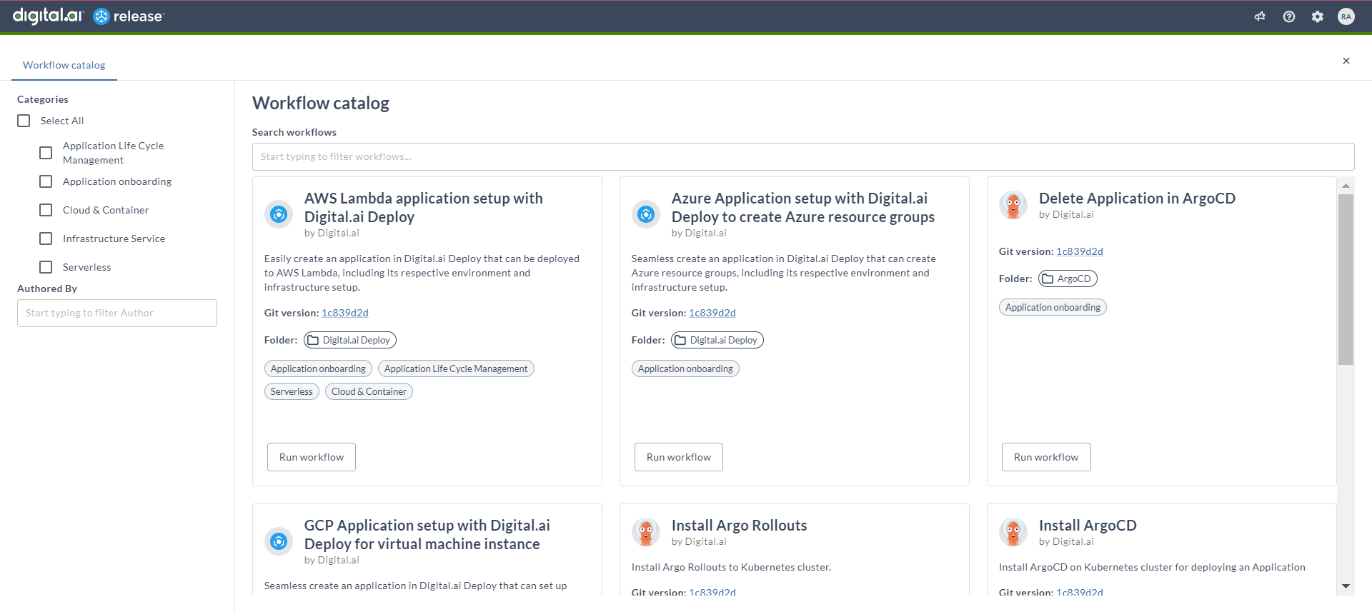Image resolution: width=1372 pixels, height=612 pixels.
Task: Click folder icon in AWS Lambda Digital.ai Deploy chip
Action: coord(313,340)
